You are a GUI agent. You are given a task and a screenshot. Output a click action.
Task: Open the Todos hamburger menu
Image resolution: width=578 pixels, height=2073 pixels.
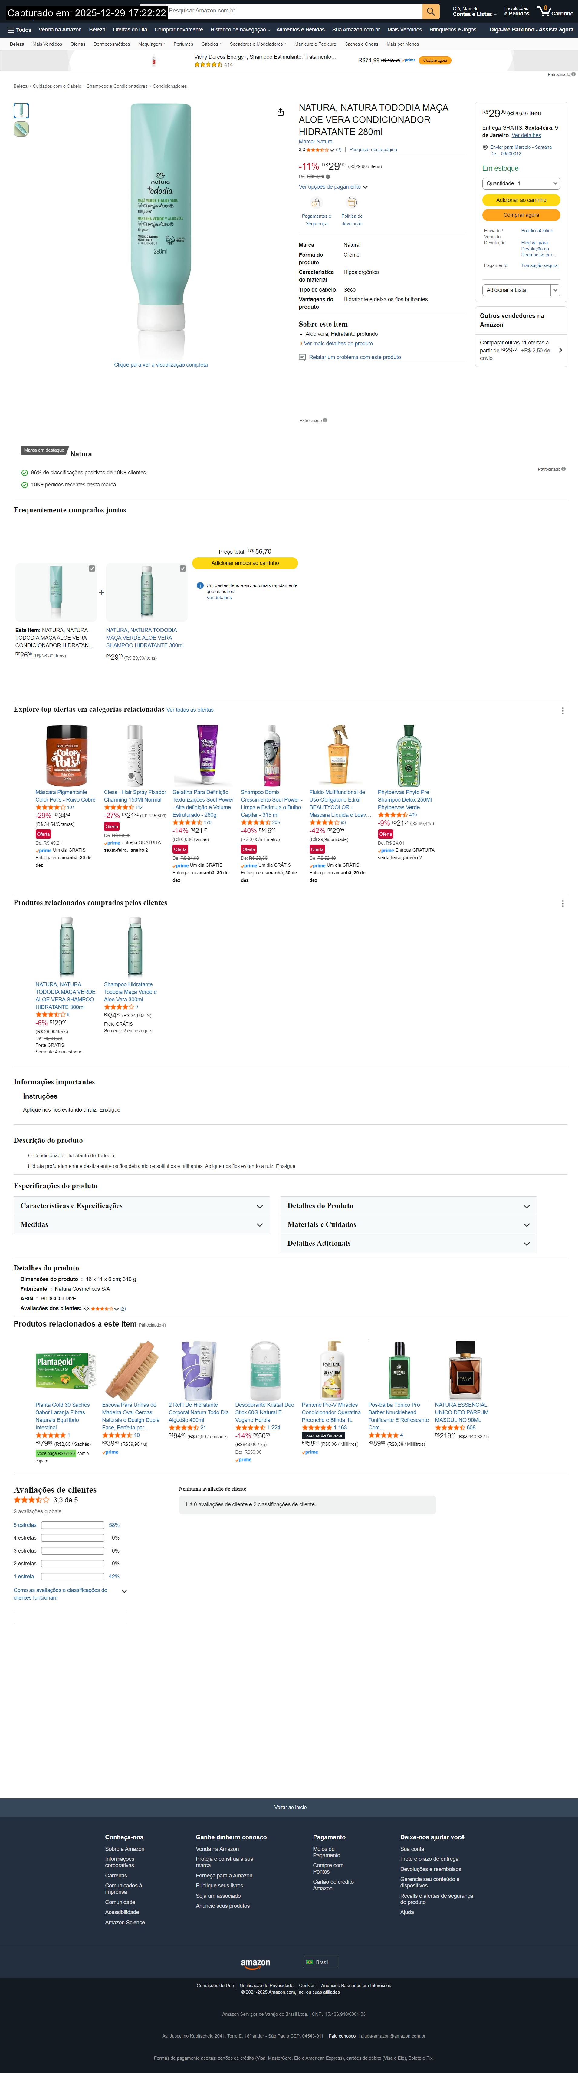19,30
